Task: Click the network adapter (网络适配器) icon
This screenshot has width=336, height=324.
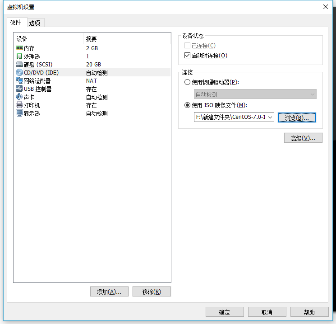Action: [x=19, y=81]
